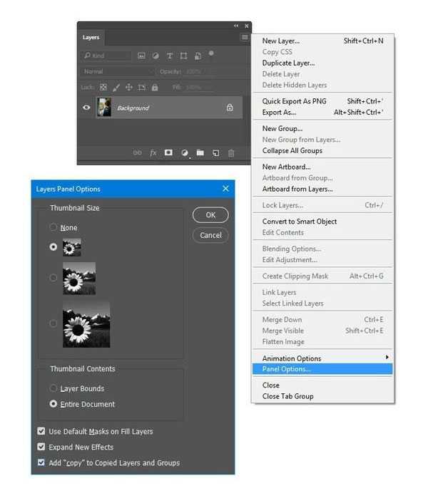The image size is (428, 493).
Task: Click the Add layer mask icon
Action: click(x=168, y=152)
